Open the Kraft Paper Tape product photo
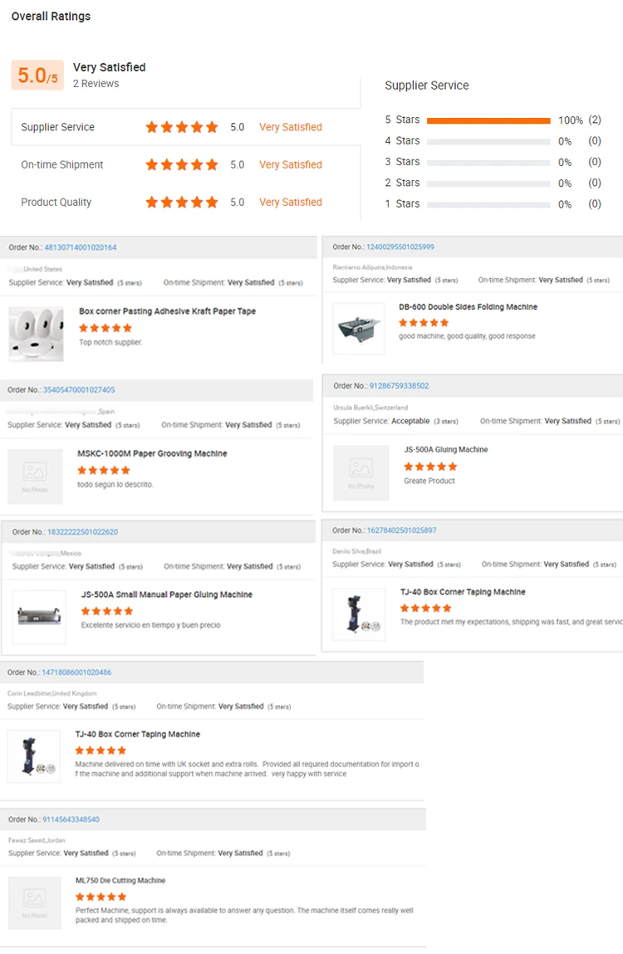 point(36,333)
